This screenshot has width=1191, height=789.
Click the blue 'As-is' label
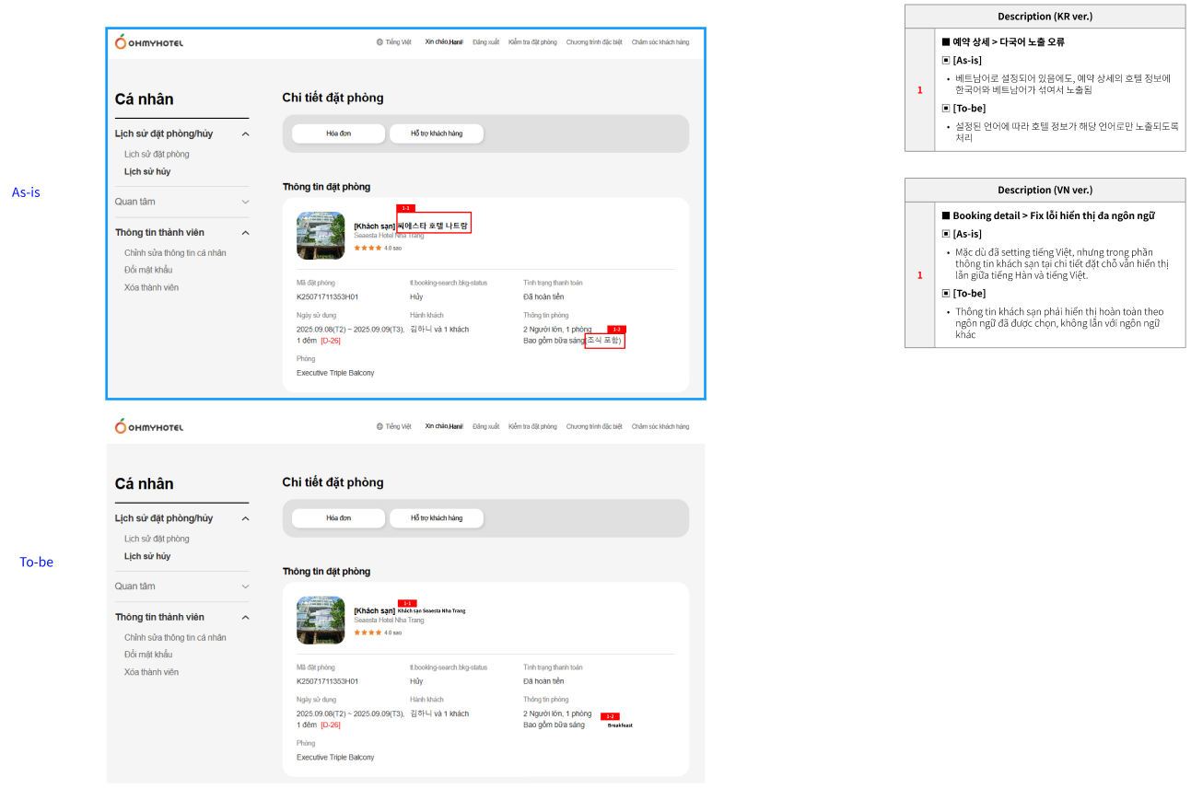coord(26,192)
